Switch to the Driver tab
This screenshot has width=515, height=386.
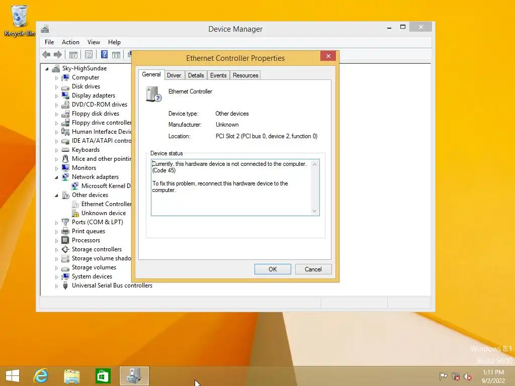click(174, 75)
